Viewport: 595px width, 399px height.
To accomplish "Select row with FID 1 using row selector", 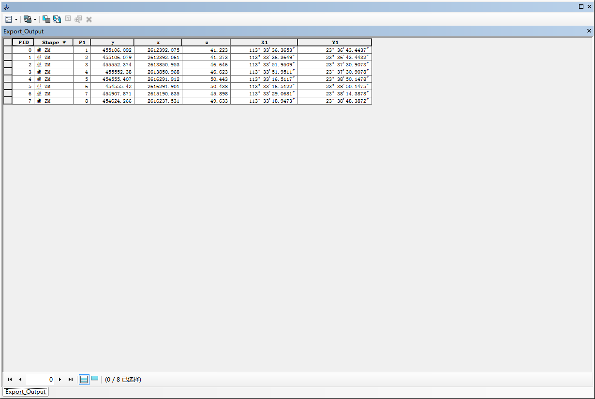I will point(8,57).
